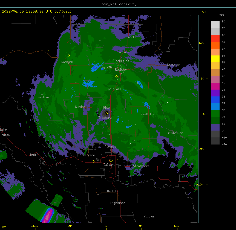Select the light gray 70-80 dBZ legend swatch
The width and height of the screenshot is (236, 230).
(x=215, y=25)
